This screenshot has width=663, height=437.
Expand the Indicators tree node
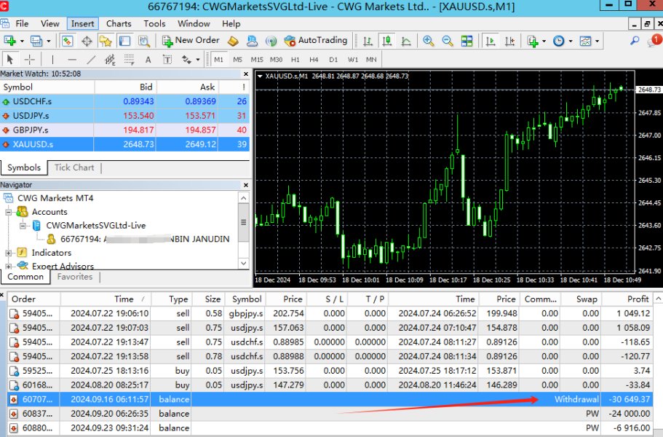(x=9, y=253)
